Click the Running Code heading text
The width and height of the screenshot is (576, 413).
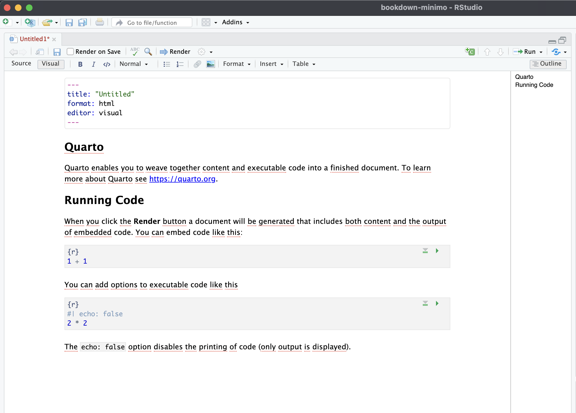(104, 200)
